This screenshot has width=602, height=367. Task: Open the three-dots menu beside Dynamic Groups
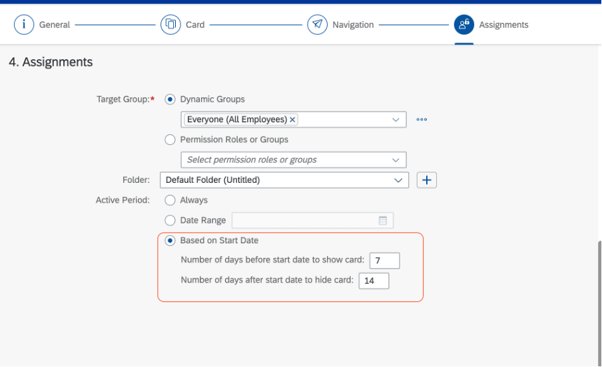(422, 120)
